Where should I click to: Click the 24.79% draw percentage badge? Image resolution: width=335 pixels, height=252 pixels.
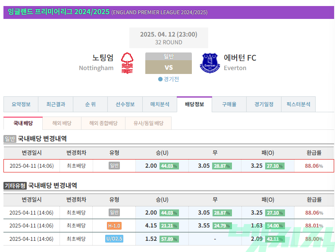coord(222,226)
